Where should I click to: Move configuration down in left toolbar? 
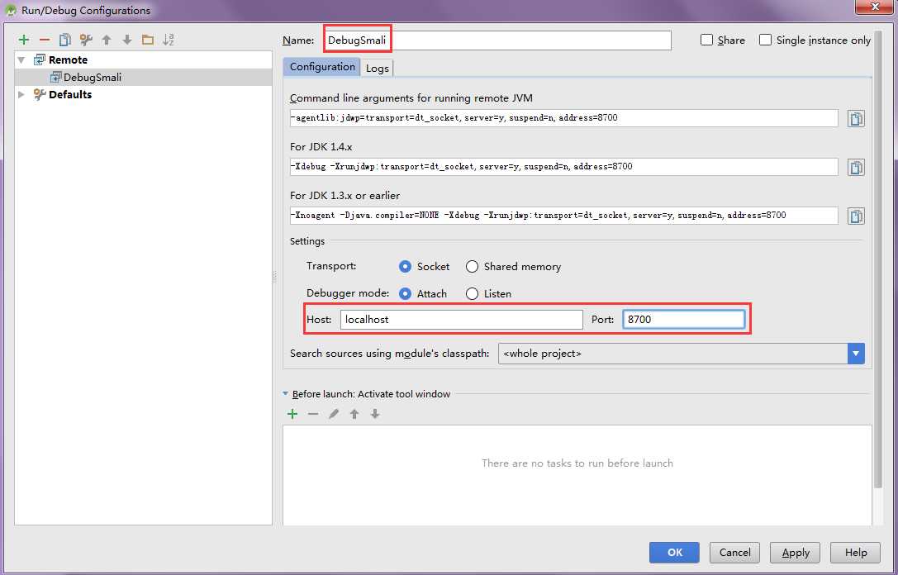[x=127, y=40]
